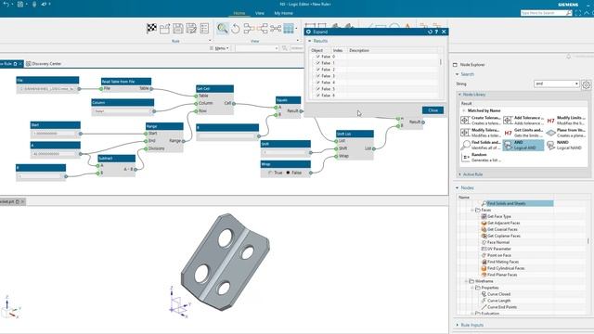Viewport: 594px width, 334px height.
Task: Select the Zoom magnifier tool in View group
Action: [x=223, y=29]
